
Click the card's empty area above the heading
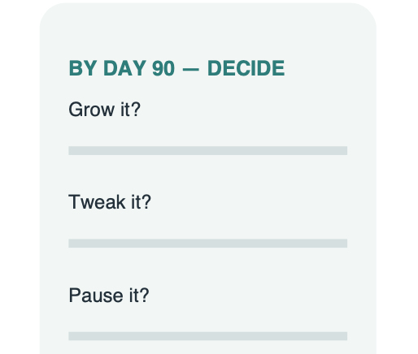point(208,31)
